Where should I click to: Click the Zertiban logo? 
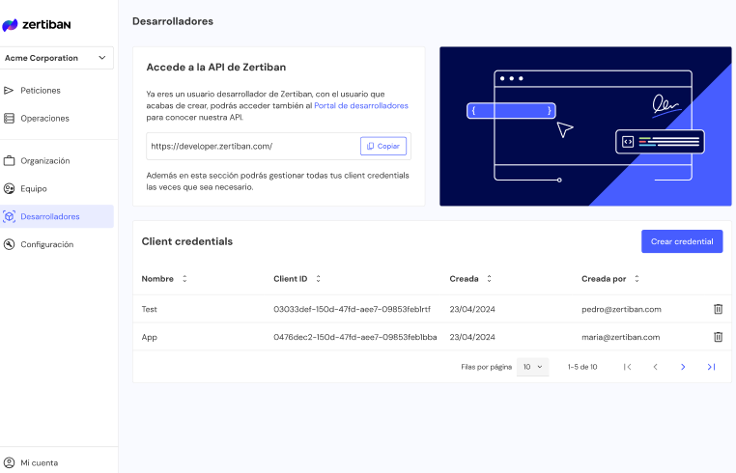[x=37, y=24]
